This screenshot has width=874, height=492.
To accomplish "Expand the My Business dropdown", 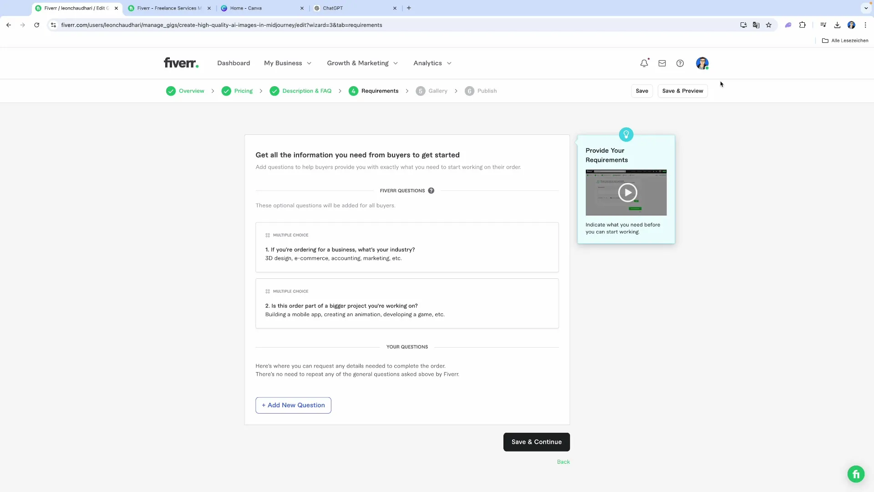I will (288, 63).
